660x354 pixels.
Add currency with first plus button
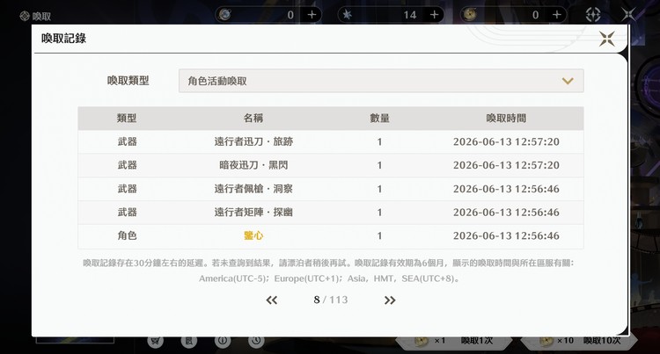pos(312,15)
